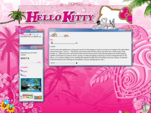Minimize the diary.txt window

tap(120, 30)
